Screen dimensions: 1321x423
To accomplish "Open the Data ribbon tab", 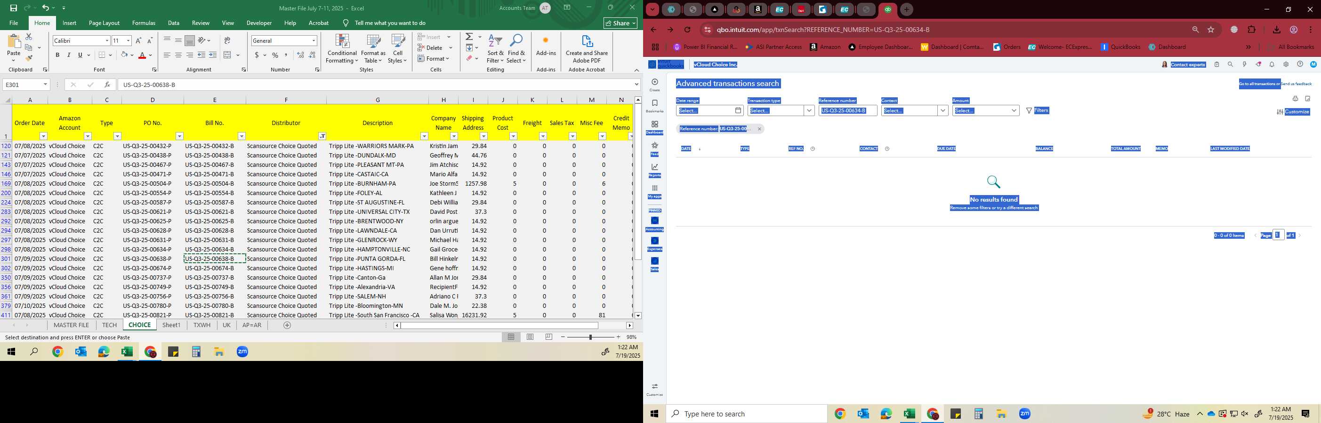I will tap(174, 23).
